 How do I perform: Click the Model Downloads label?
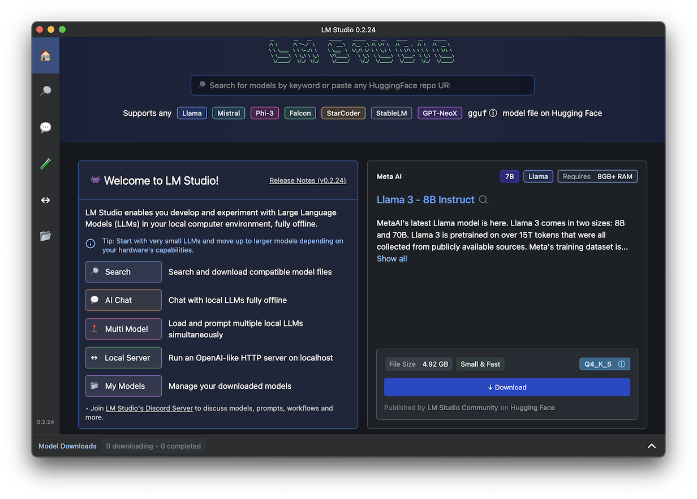67,446
